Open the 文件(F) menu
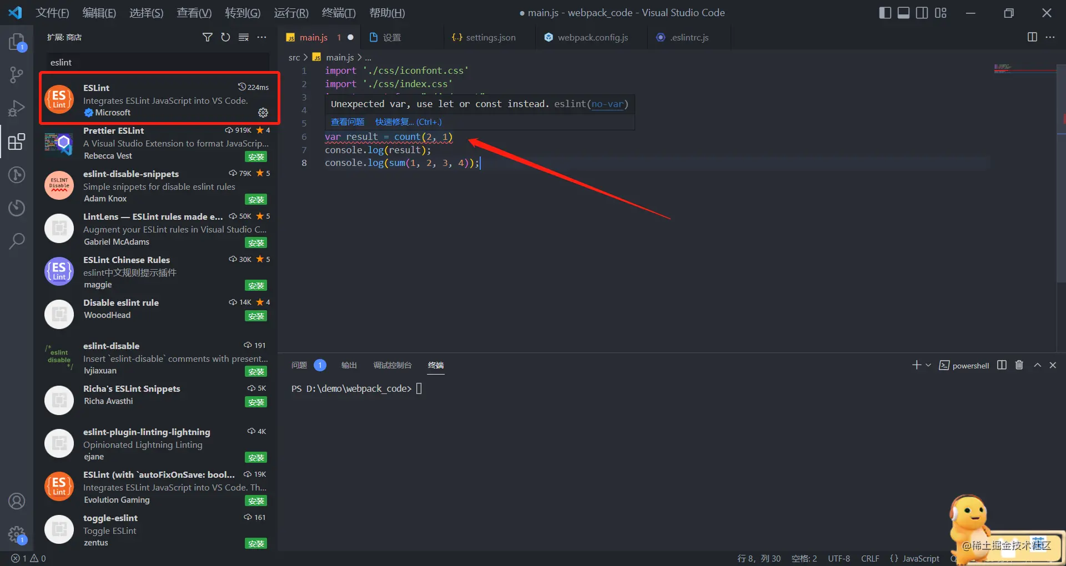The width and height of the screenshot is (1066, 566). (52, 13)
